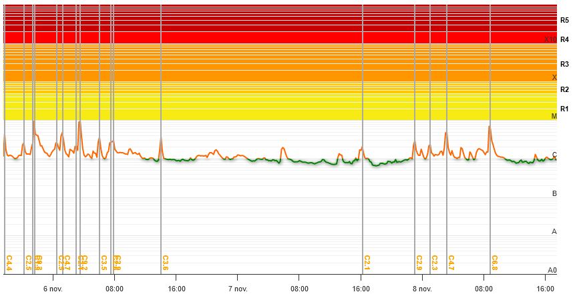Click the C2.1 flare marker label
This screenshot has height=300, width=575.
coord(367,263)
